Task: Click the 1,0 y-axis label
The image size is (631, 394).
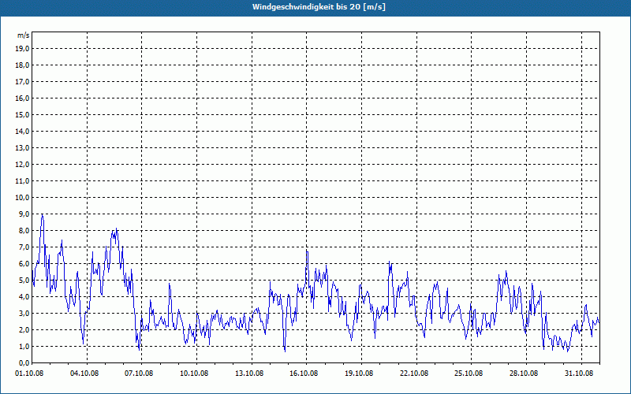Action: [24, 346]
